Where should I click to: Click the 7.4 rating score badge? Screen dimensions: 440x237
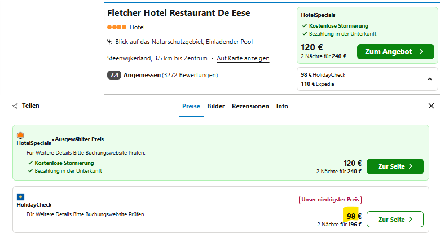pos(114,75)
